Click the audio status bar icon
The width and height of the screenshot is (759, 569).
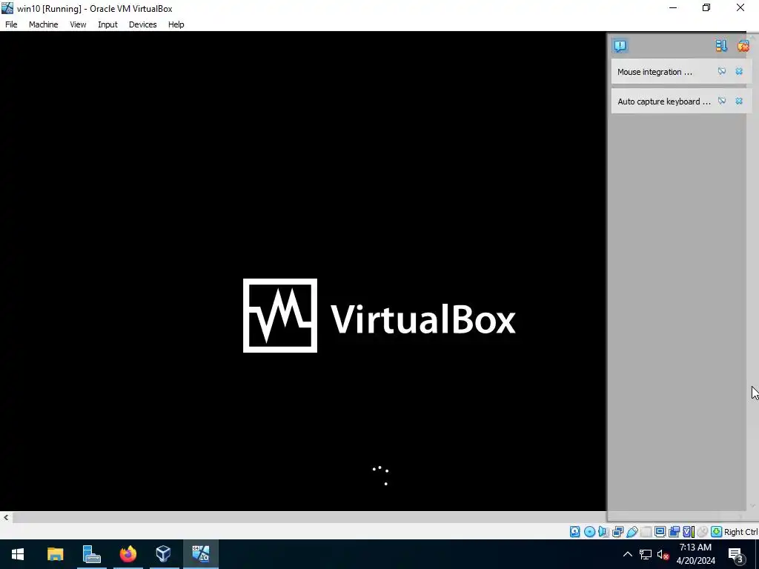pyautogui.click(x=603, y=532)
